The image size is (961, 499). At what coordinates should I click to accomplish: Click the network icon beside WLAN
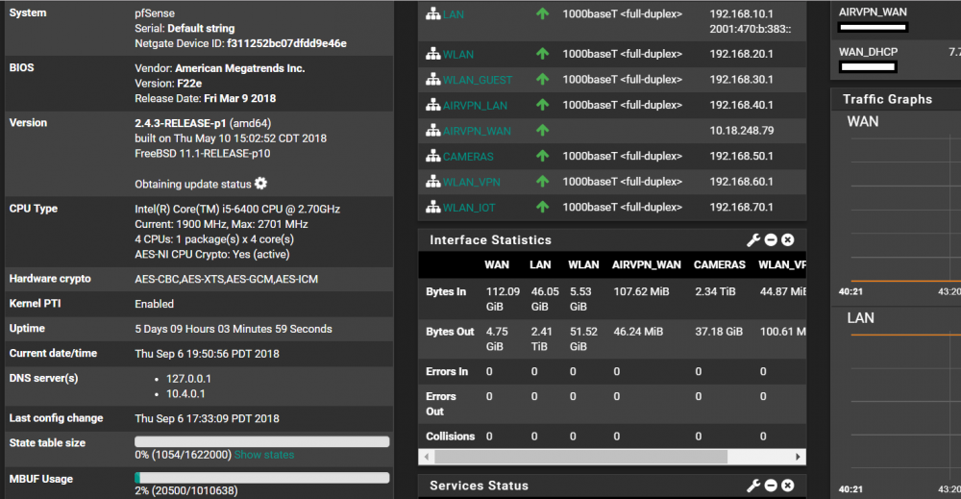tap(433, 53)
